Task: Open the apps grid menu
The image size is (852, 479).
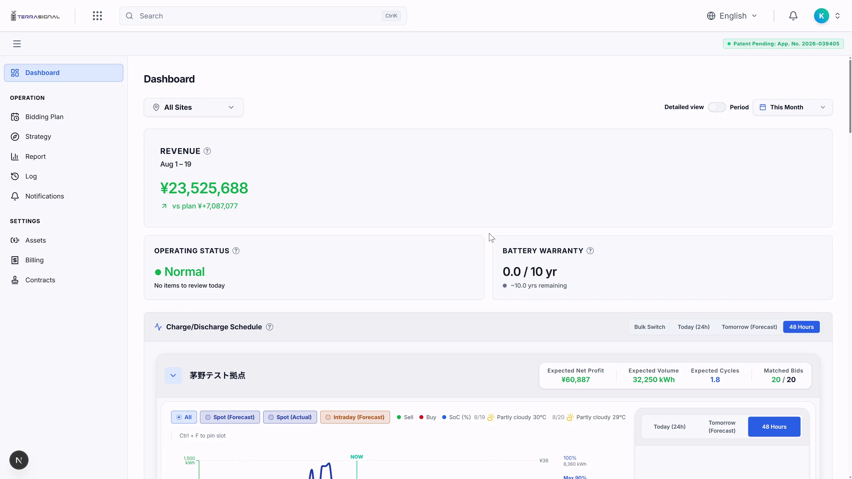Action: pos(97,16)
